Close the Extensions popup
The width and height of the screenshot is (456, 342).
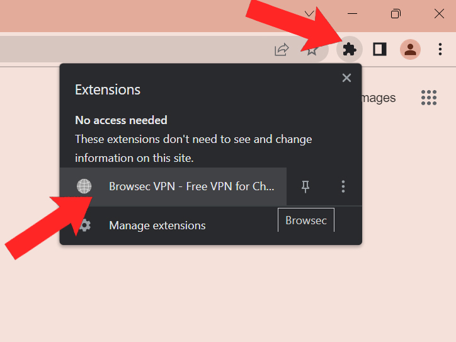[x=346, y=78]
